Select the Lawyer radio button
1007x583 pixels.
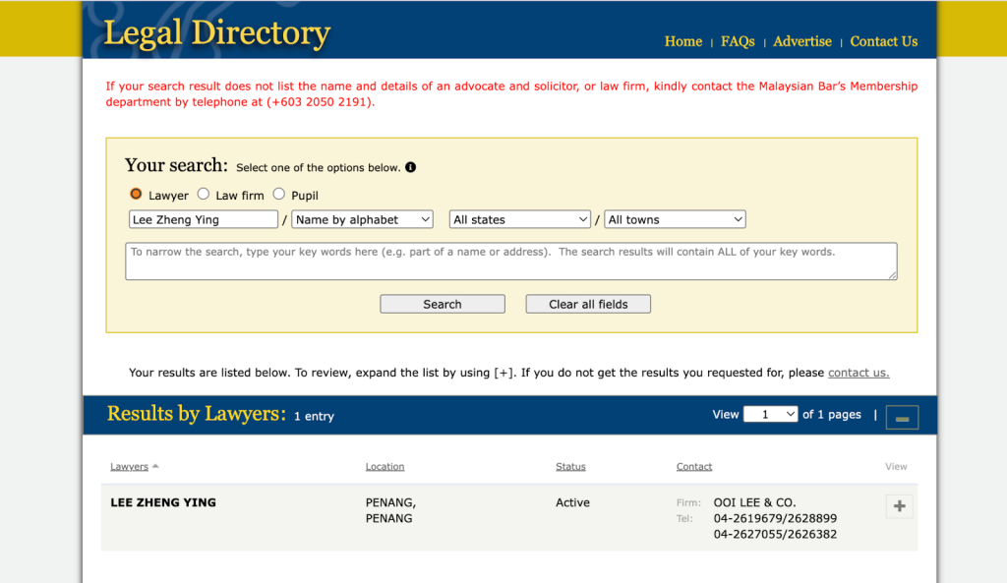[x=136, y=194]
